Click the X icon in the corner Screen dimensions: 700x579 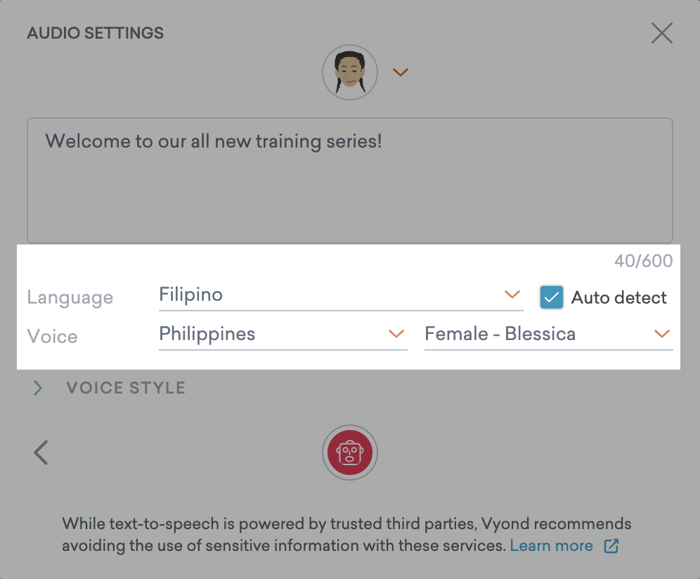click(x=661, y=33)
